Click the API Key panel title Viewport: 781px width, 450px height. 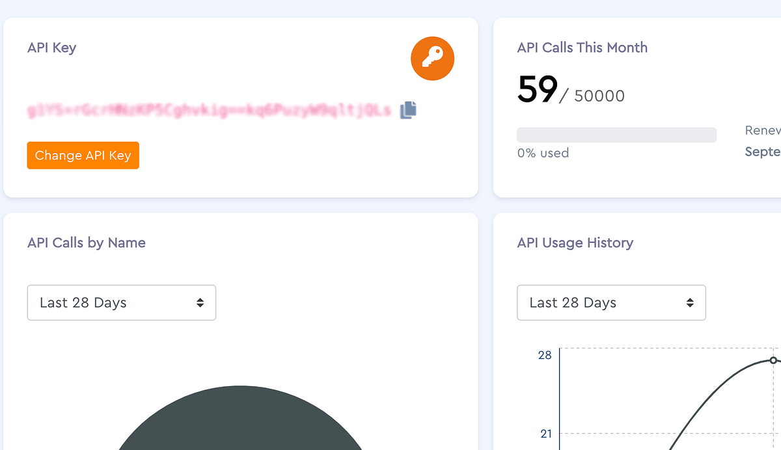tap(51, 48)
